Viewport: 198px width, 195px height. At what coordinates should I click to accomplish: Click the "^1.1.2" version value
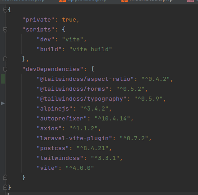[83, 129]
